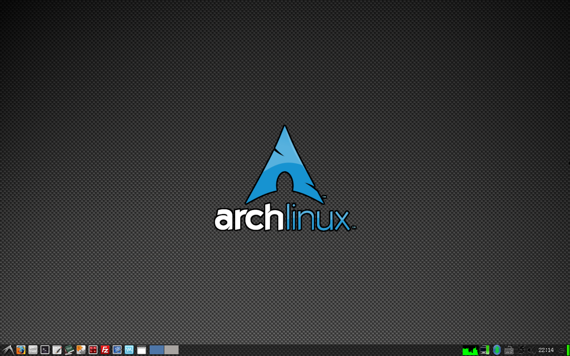
Task: Open the red multi-terminal application
Action: (93, 350)
